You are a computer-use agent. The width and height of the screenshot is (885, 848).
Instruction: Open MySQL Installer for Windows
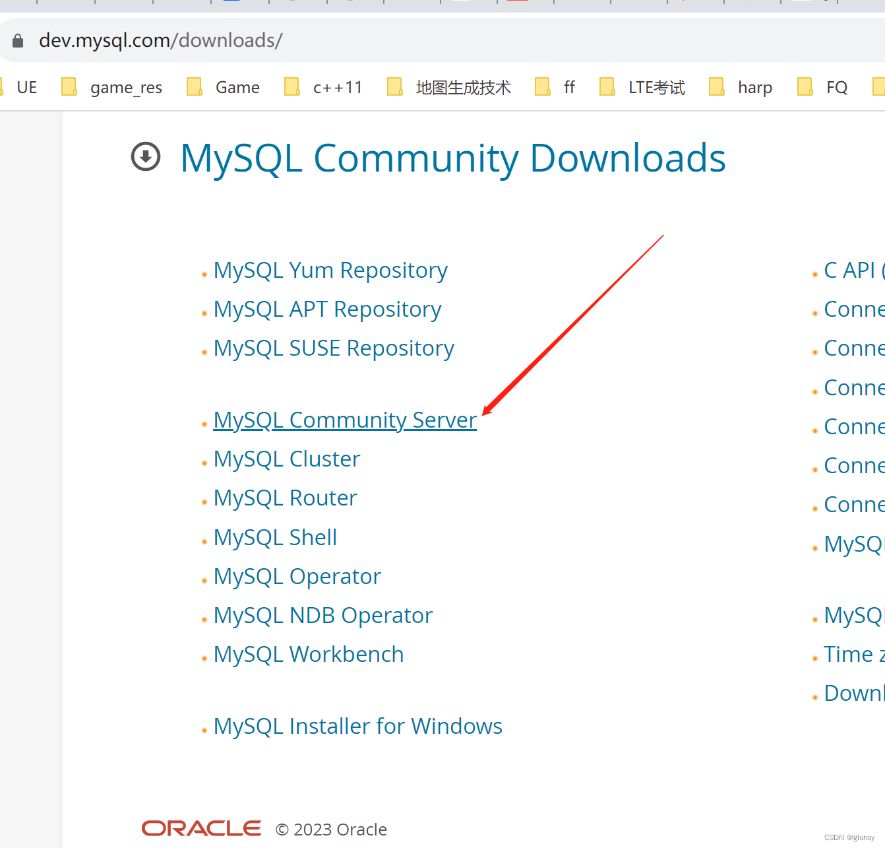[x=357, y=726]
